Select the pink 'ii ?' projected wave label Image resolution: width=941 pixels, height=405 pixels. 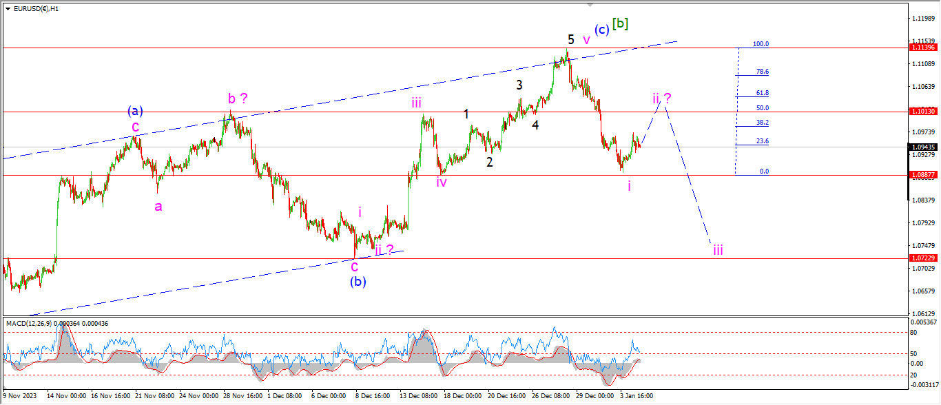[x=662, y=98]
